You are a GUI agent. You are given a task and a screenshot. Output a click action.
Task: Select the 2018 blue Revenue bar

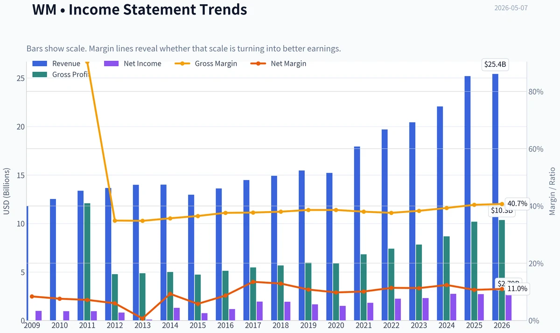(274, 248)
